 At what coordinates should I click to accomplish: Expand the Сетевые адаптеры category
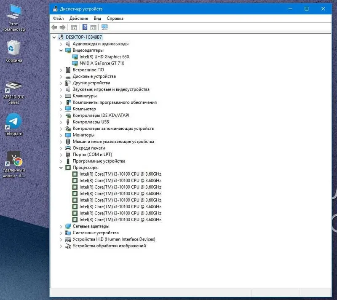click(61, 227)
